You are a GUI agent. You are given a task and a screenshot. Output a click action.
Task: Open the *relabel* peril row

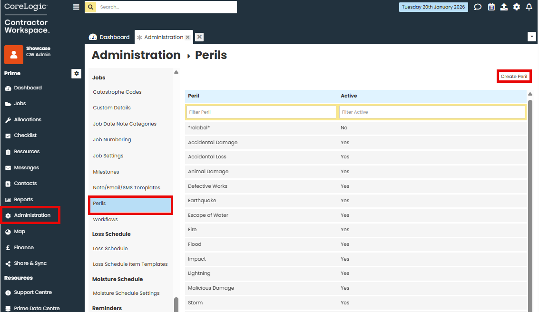(x=356, y=128)
